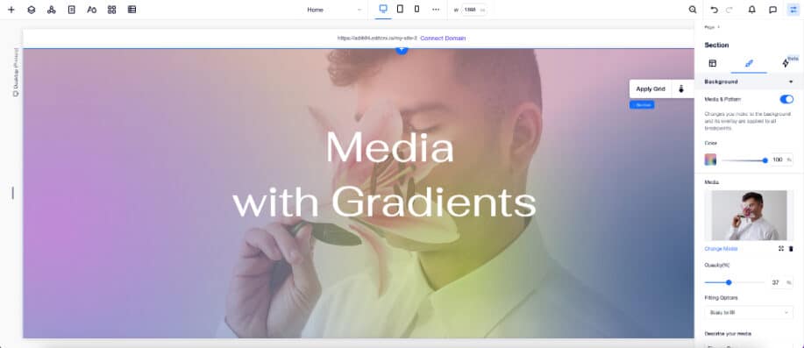Open the Home page dropdown
804x348 pixels.
[x=334, y=10]
